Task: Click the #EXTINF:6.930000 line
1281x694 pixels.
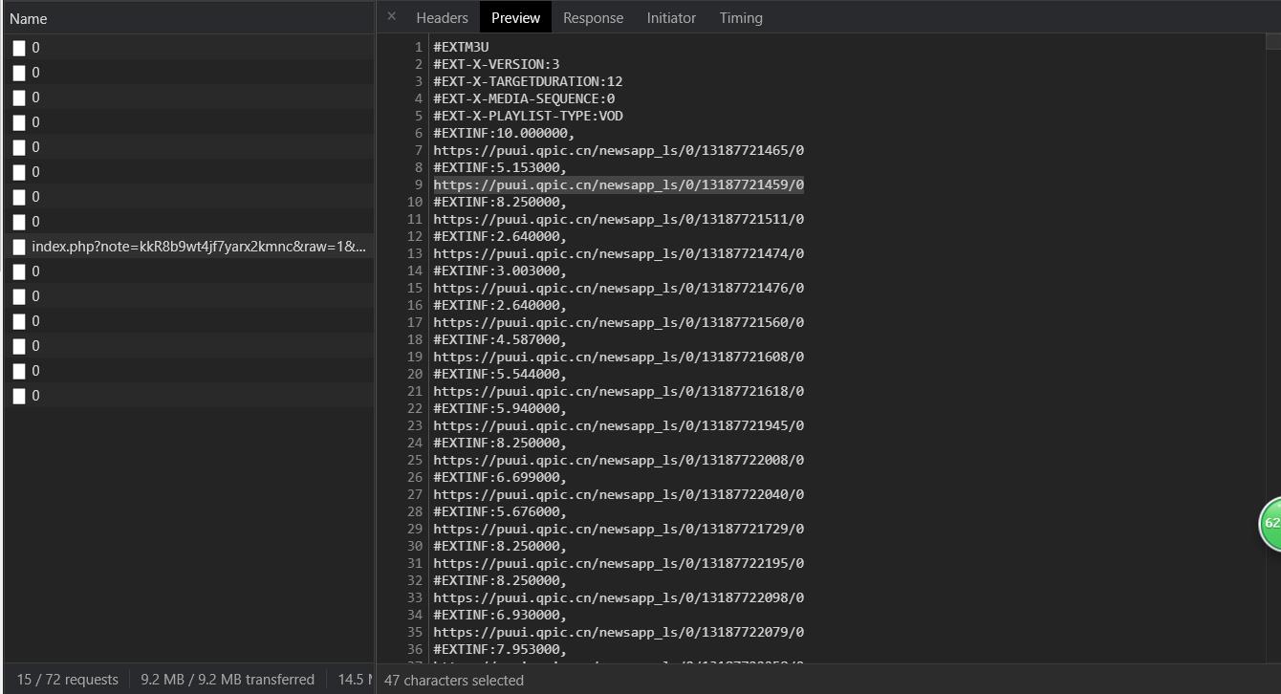Action: [500, 615]
